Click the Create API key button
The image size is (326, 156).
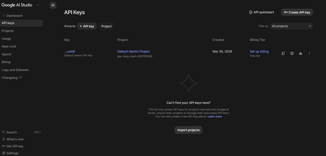(x=297, y=12)
